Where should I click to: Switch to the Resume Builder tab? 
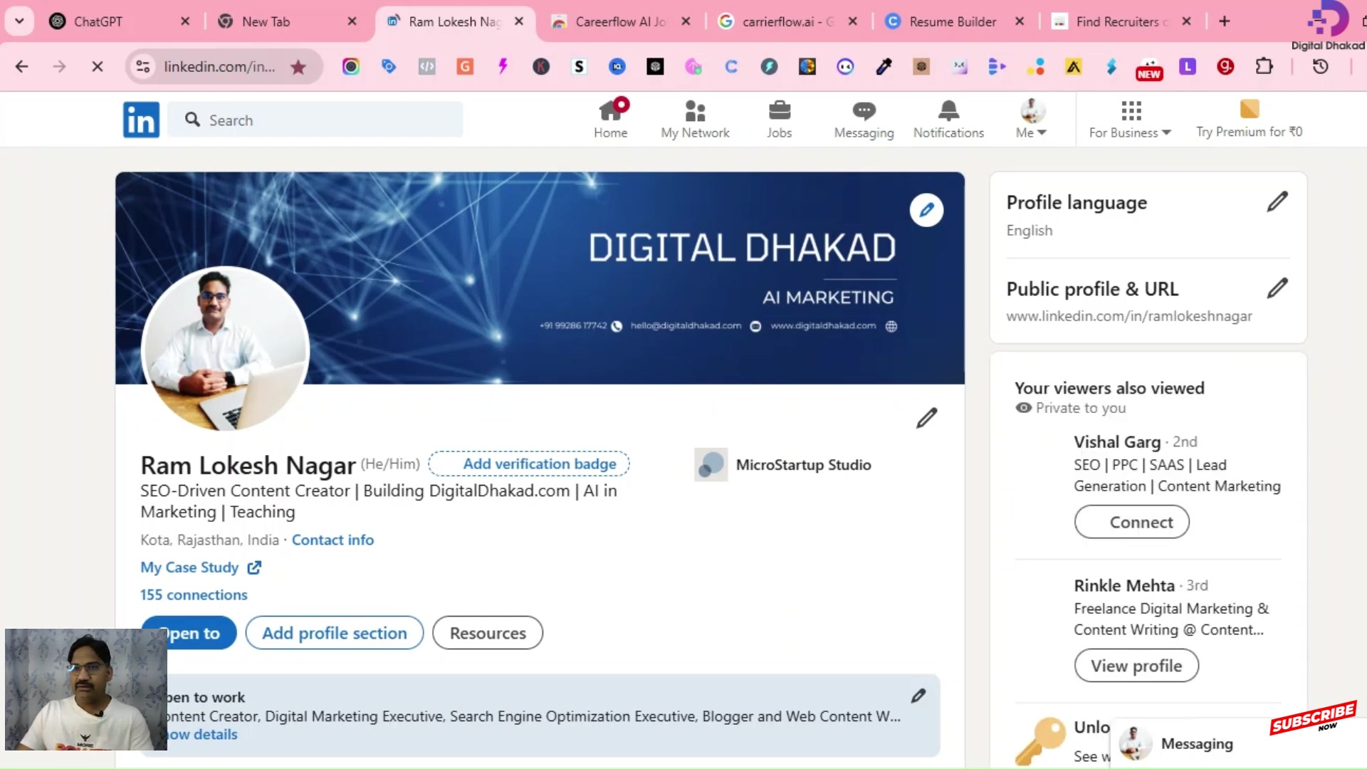pos(953,21)
